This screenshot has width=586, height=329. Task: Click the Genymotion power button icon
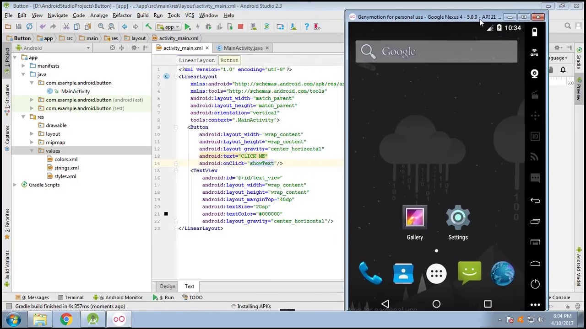(x=535, y=284)
